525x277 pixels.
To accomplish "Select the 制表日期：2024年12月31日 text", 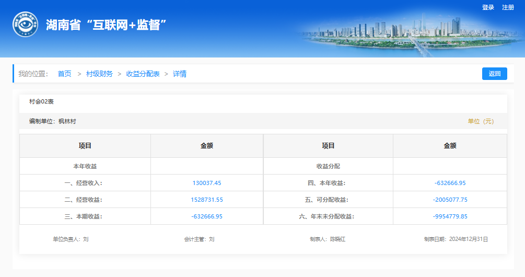I will [x=456, y=239].
